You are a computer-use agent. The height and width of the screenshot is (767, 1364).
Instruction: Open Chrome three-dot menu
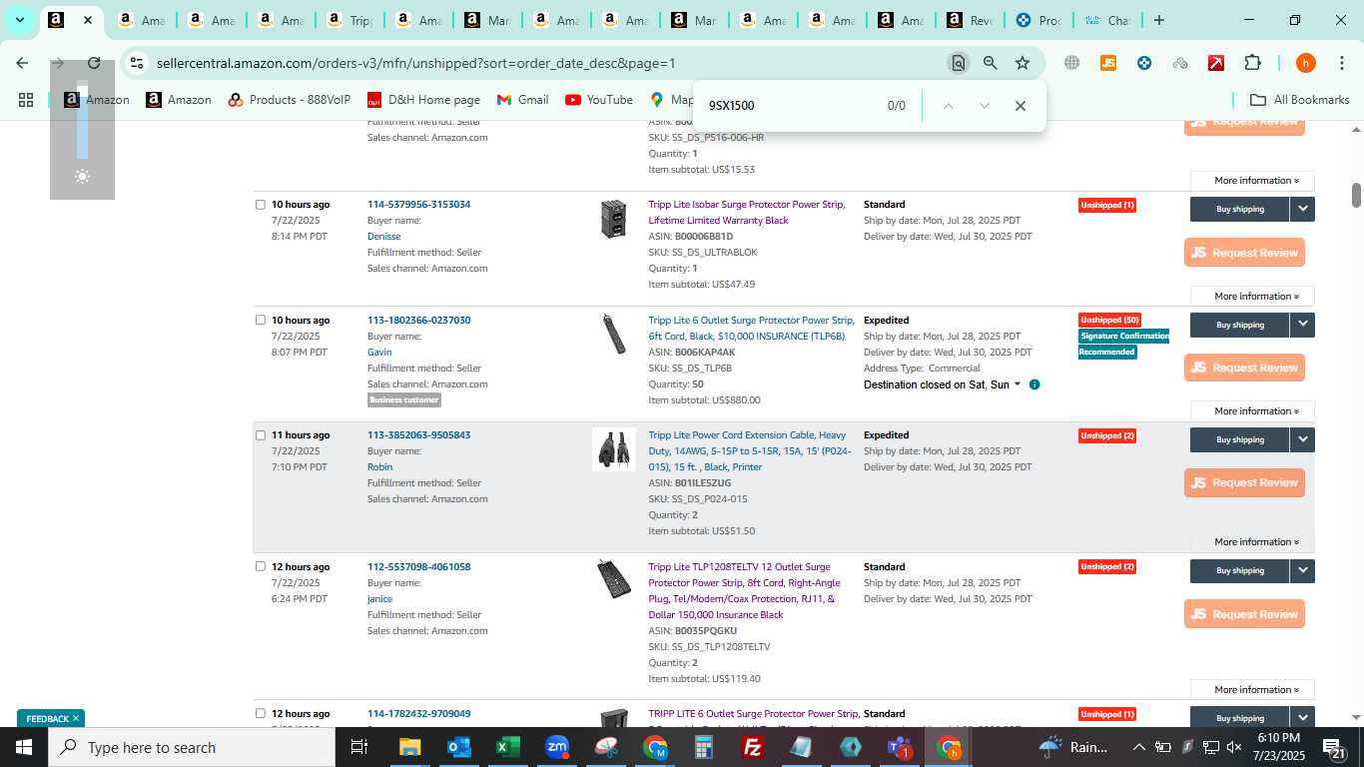[x=1341, y=63]
